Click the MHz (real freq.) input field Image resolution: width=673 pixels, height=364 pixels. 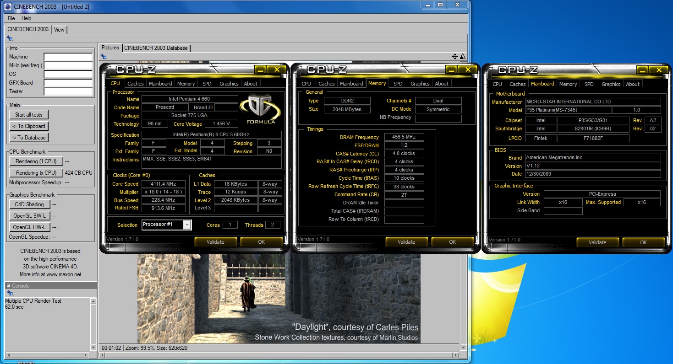pyautogui.click(x=68, y=65)
